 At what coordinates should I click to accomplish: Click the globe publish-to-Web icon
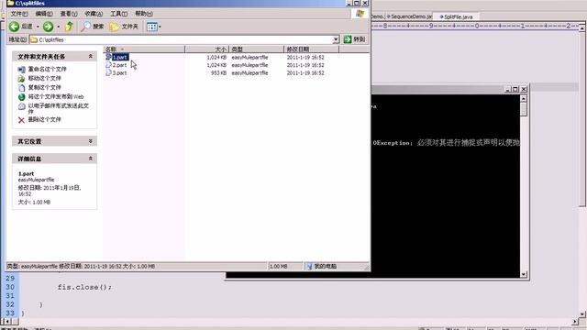[x=22, y=97]
